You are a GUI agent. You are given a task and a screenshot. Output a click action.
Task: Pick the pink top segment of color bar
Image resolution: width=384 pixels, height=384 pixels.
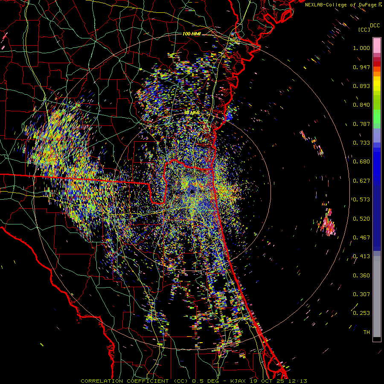pyautogui.click(x=377, y=45)
